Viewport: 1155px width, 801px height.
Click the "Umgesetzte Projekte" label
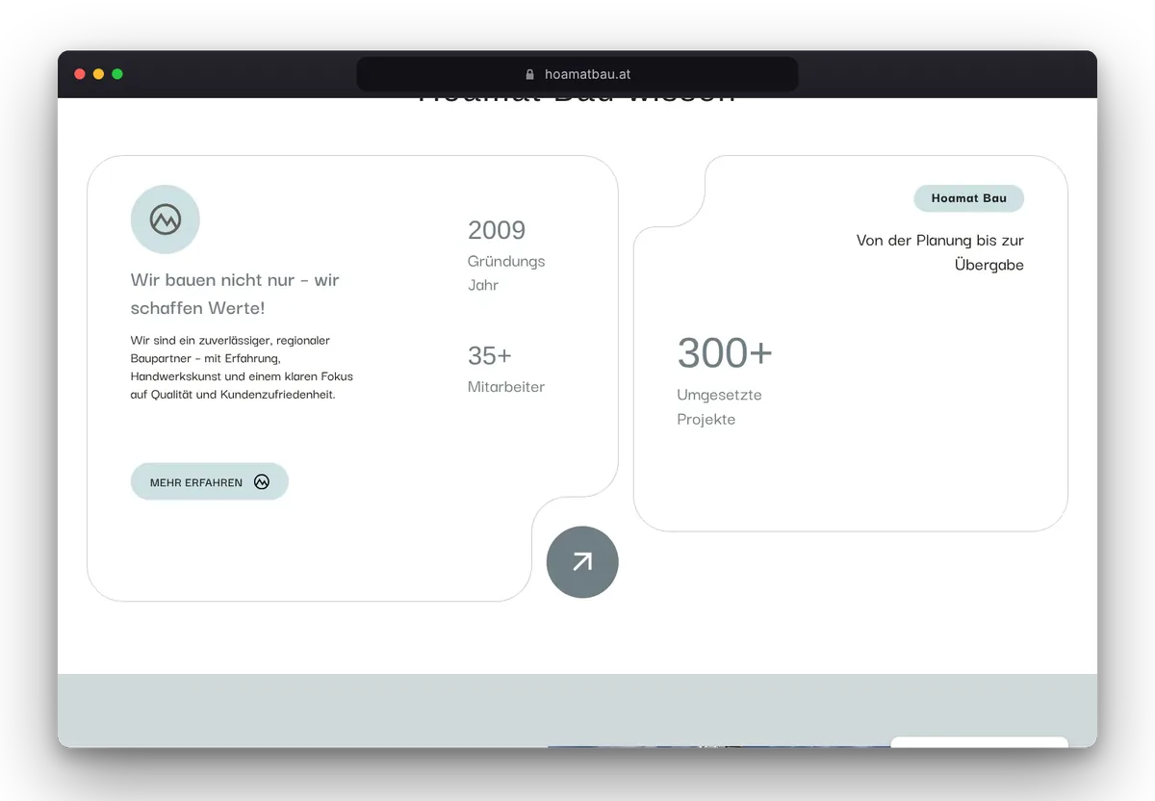pos(719,407)
